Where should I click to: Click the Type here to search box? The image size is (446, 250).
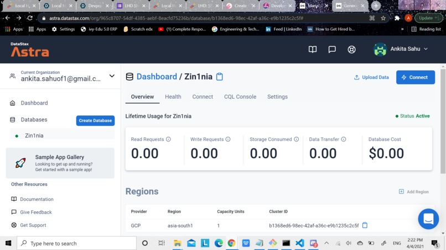click(76, 243)
